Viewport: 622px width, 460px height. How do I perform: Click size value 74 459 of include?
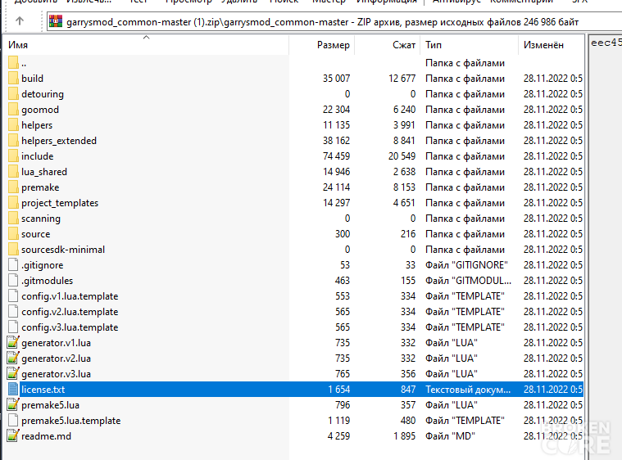pyautogui.click(x=336, y=156)
